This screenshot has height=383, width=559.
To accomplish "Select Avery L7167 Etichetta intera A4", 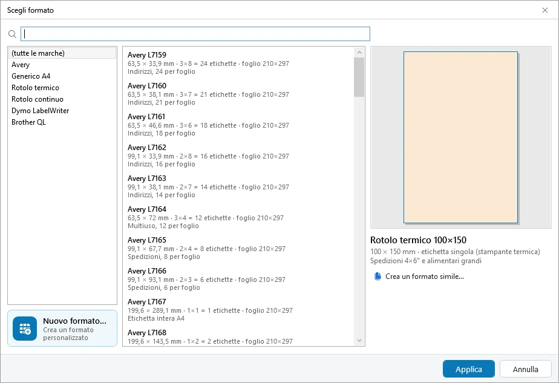I will (x=238, y=310).
